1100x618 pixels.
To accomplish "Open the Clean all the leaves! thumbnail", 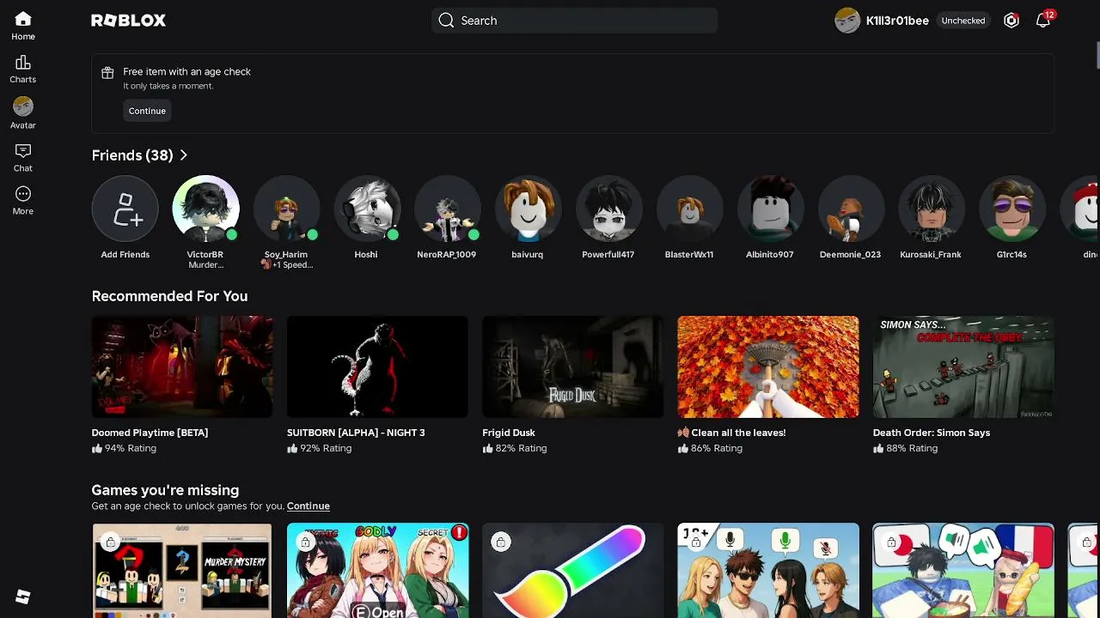I will 768,367.
